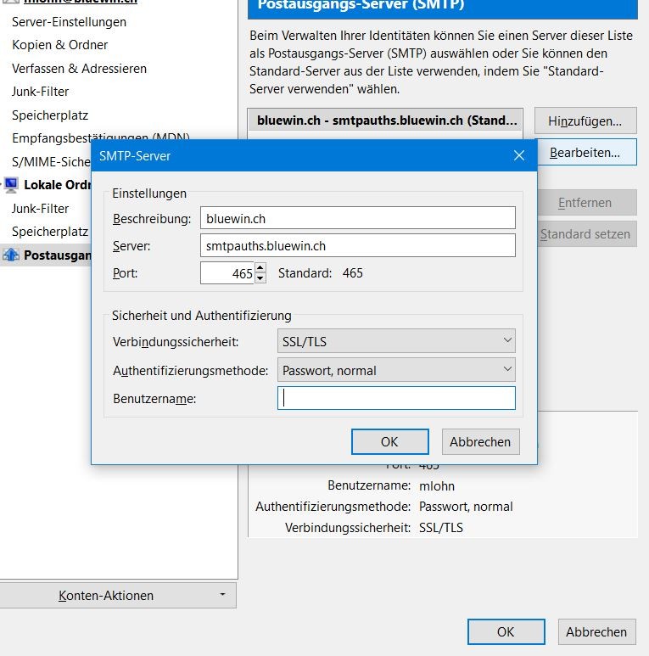Image resolution: width=649 pixels, height=656 pixels.
Task: Open the Verbindungssicherheit SSL/TLS dropdown
Action: pos(396,341)
